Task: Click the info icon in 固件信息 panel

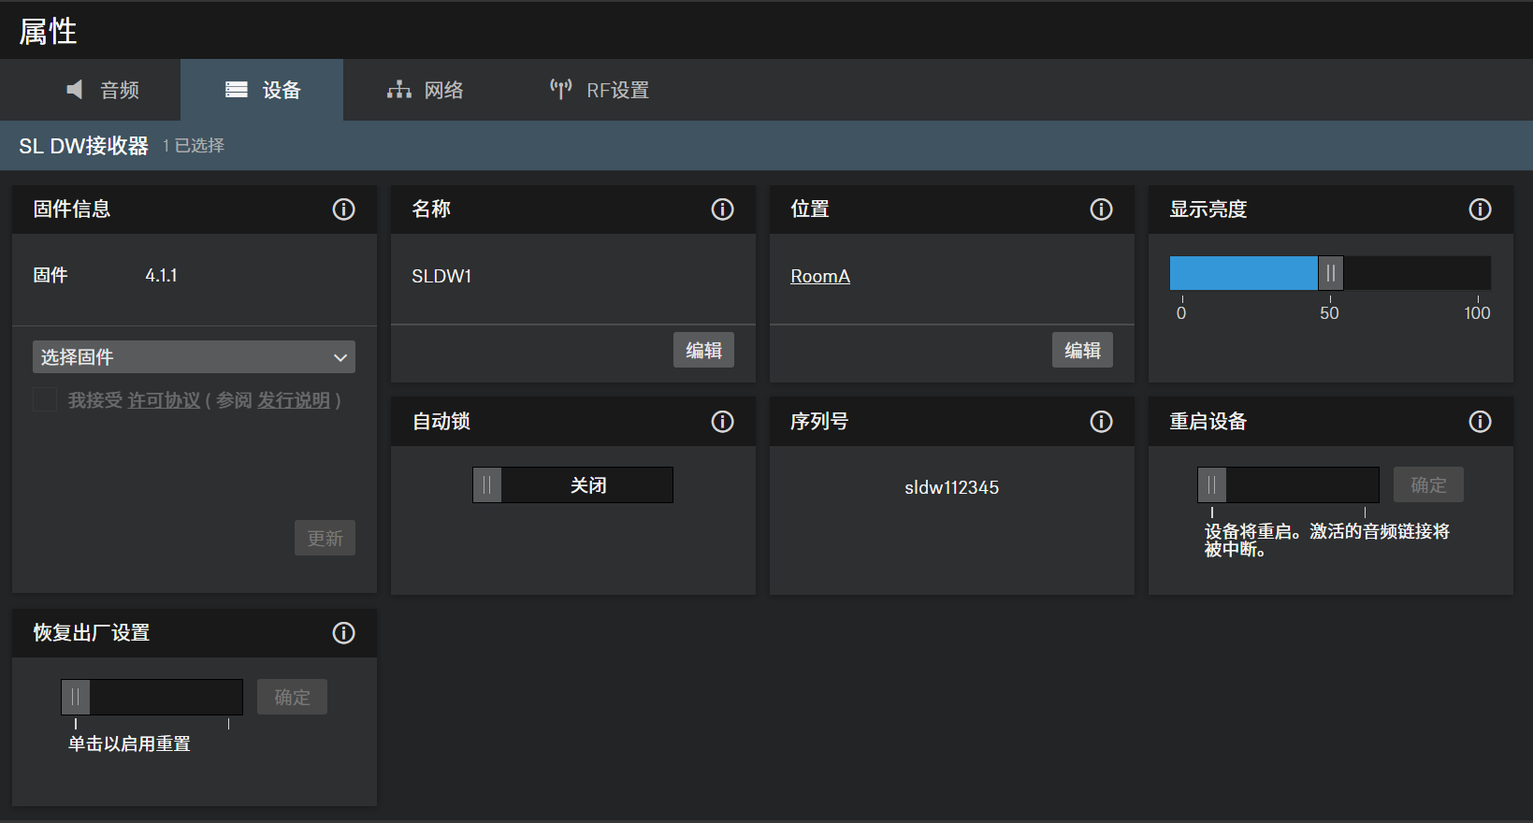Action: coord(343,209)
